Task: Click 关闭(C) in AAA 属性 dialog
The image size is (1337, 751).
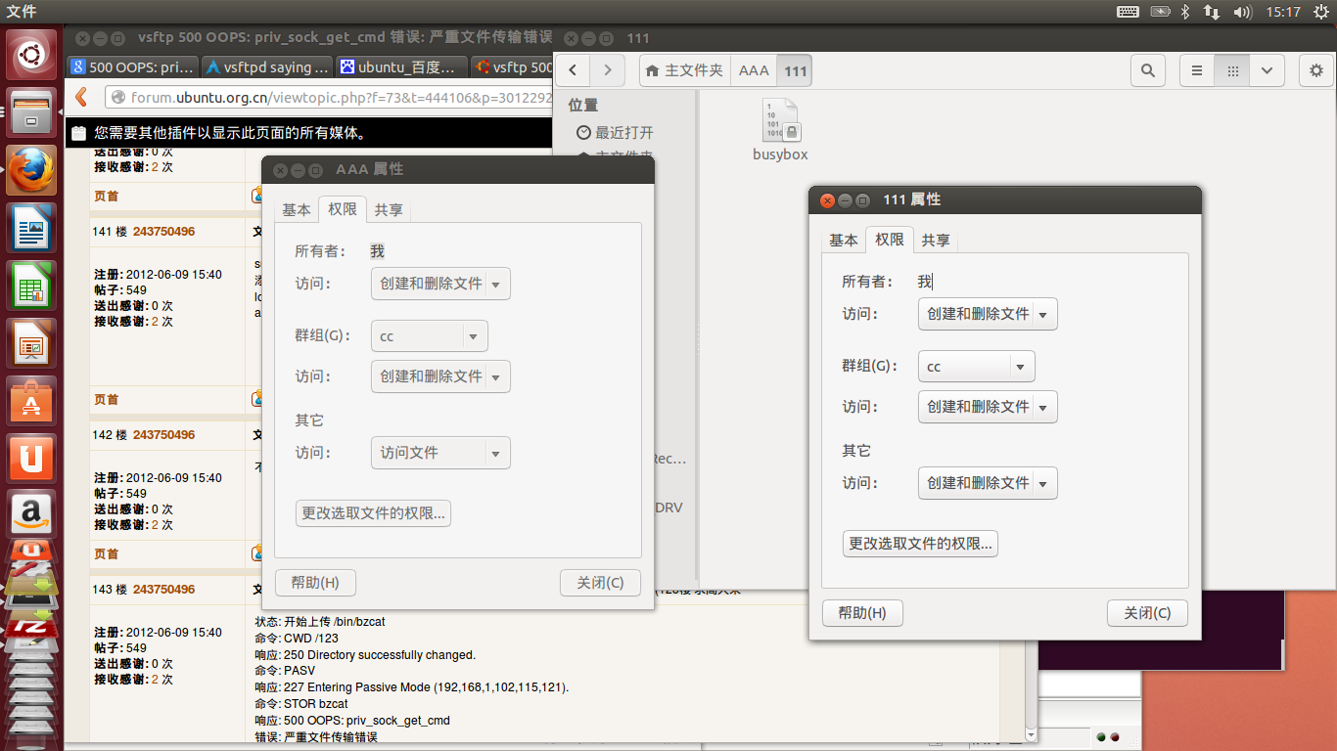Action: [x=600, y=583]
